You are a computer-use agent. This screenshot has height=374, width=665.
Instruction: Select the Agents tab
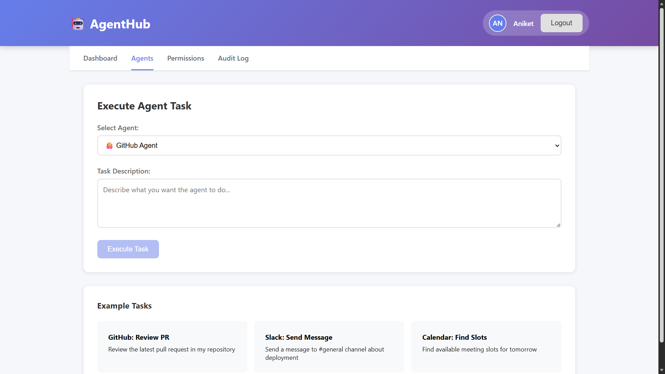(142, 58)
